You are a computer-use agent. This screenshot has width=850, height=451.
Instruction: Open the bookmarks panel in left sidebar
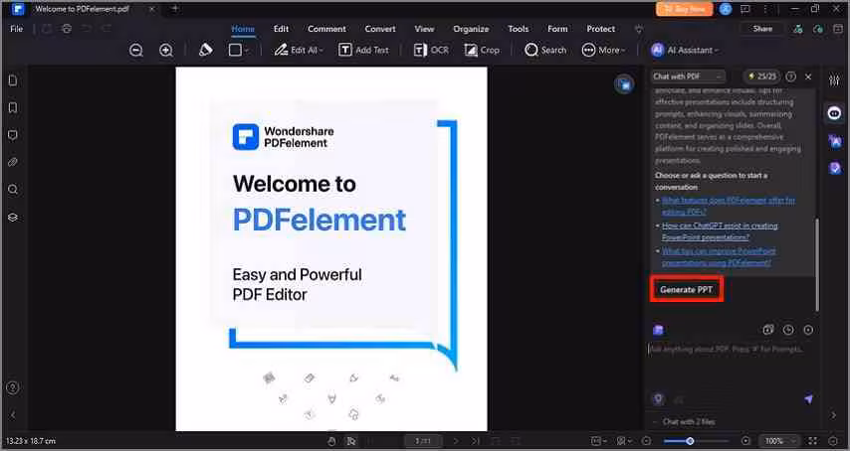[13, 107]
